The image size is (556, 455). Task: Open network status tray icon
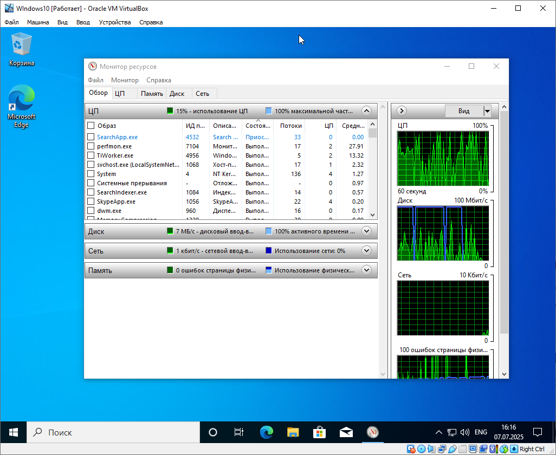pos(452,432)
